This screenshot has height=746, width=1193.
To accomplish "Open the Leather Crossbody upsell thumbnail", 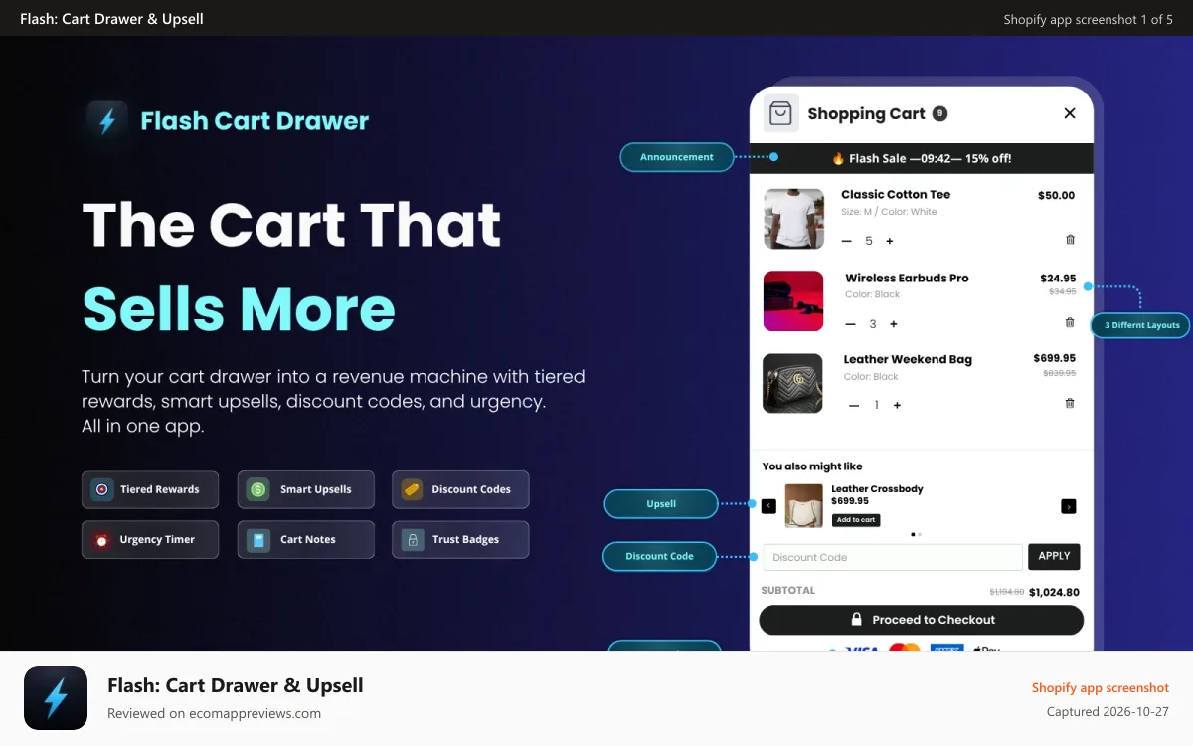I will coord(803,505).
